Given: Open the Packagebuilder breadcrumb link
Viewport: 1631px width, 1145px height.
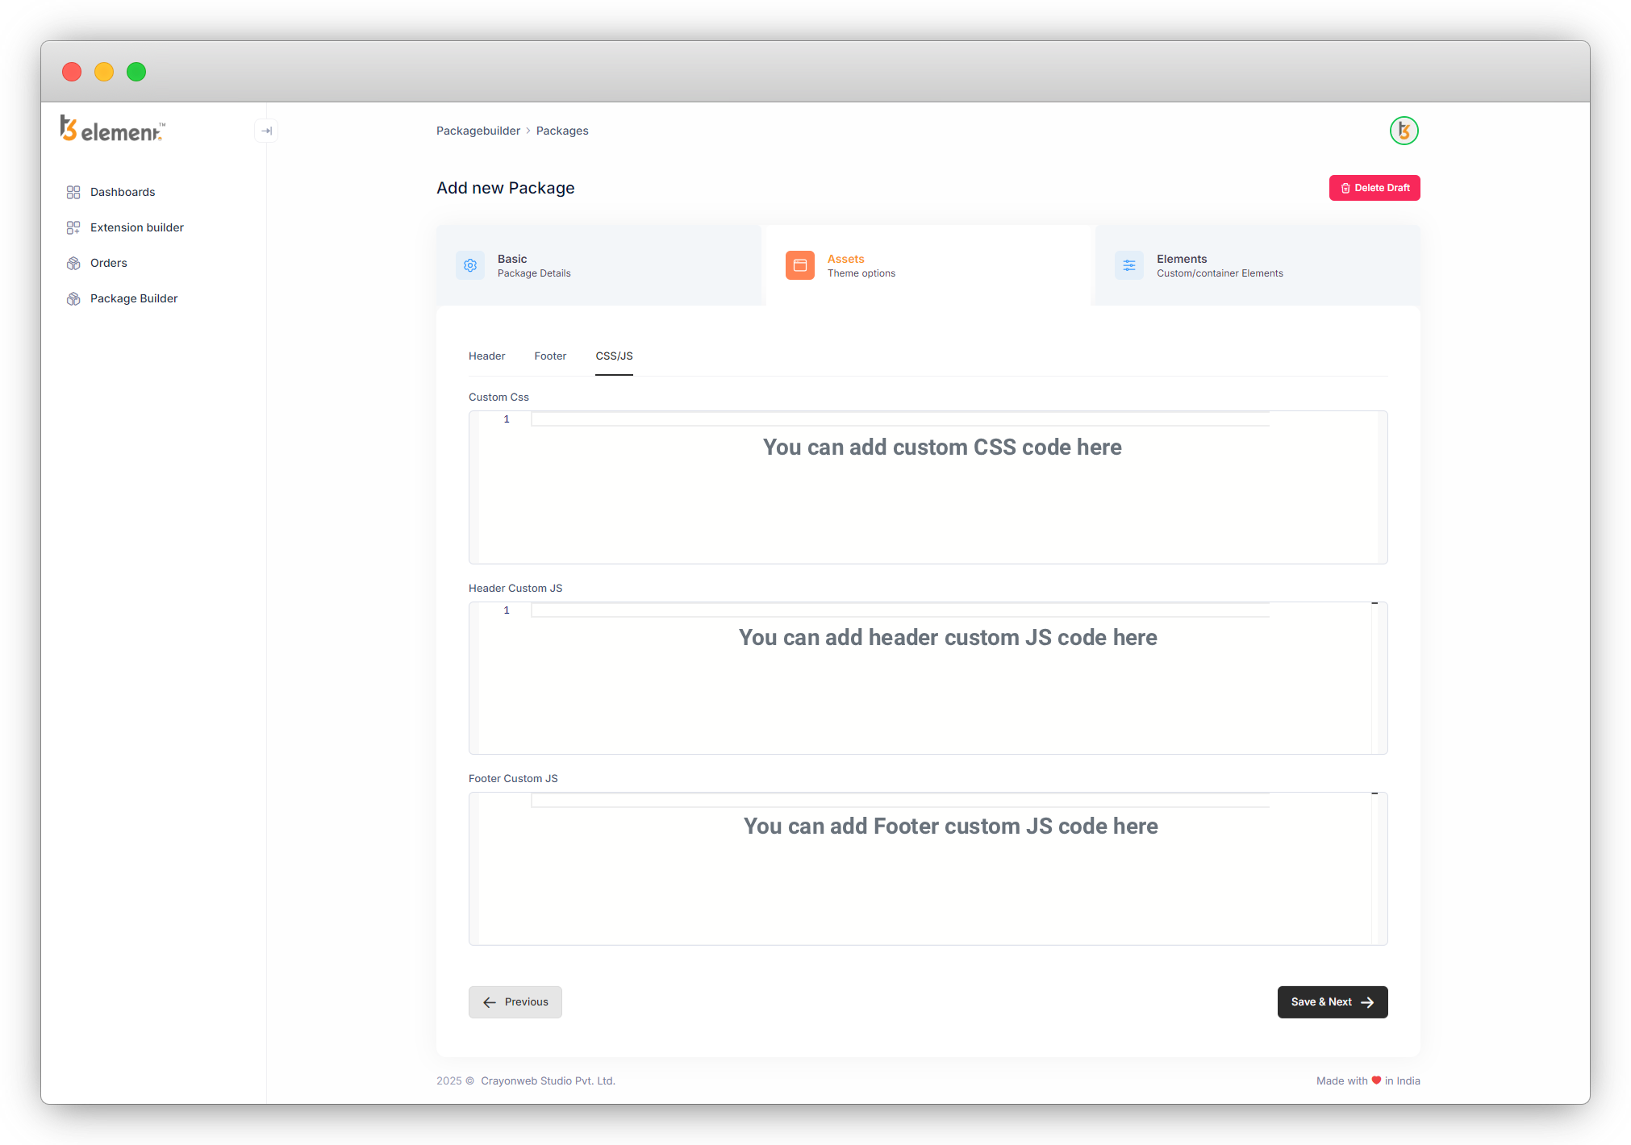Looking at the screenshot, I should pyautogui.click(x=478, y=131).
